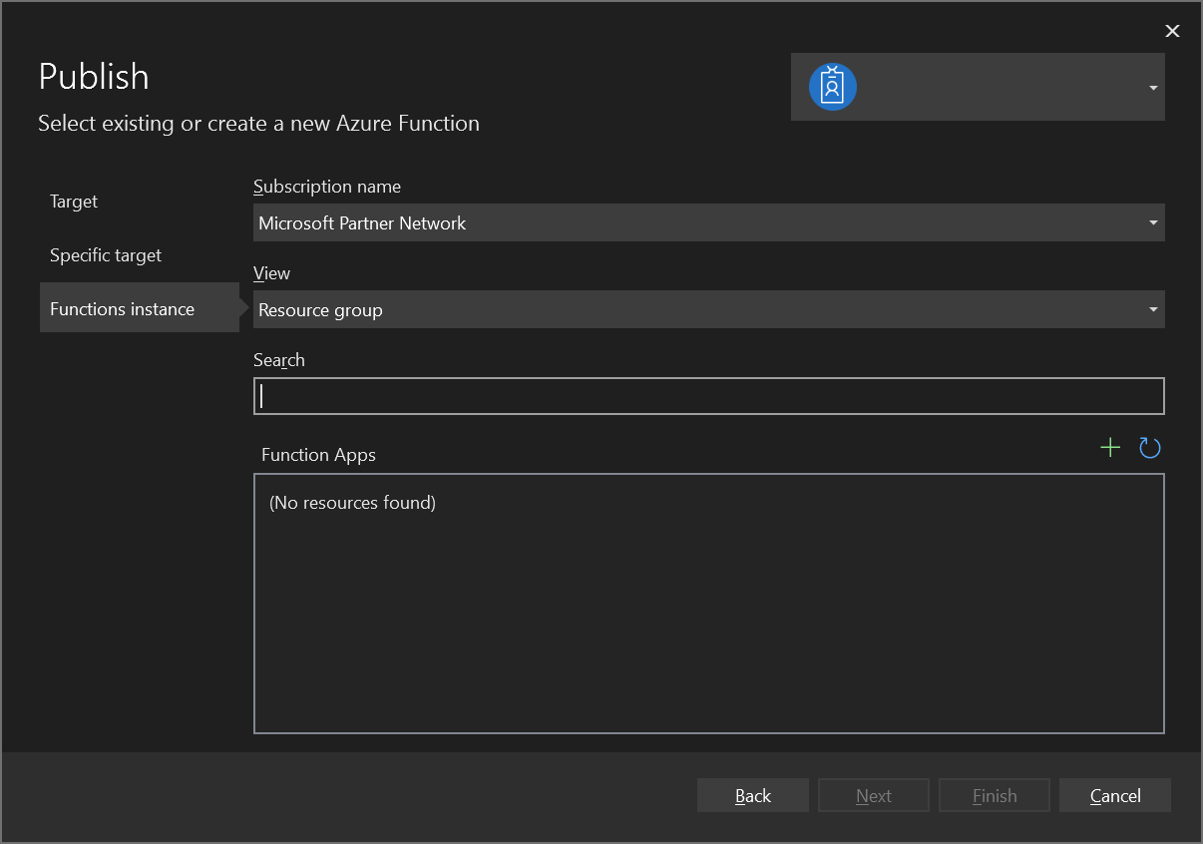Image resolution: width=1203 pixels, height=844 pixels.
Task: Go to the Target step
Action: (x=74, y=202)
